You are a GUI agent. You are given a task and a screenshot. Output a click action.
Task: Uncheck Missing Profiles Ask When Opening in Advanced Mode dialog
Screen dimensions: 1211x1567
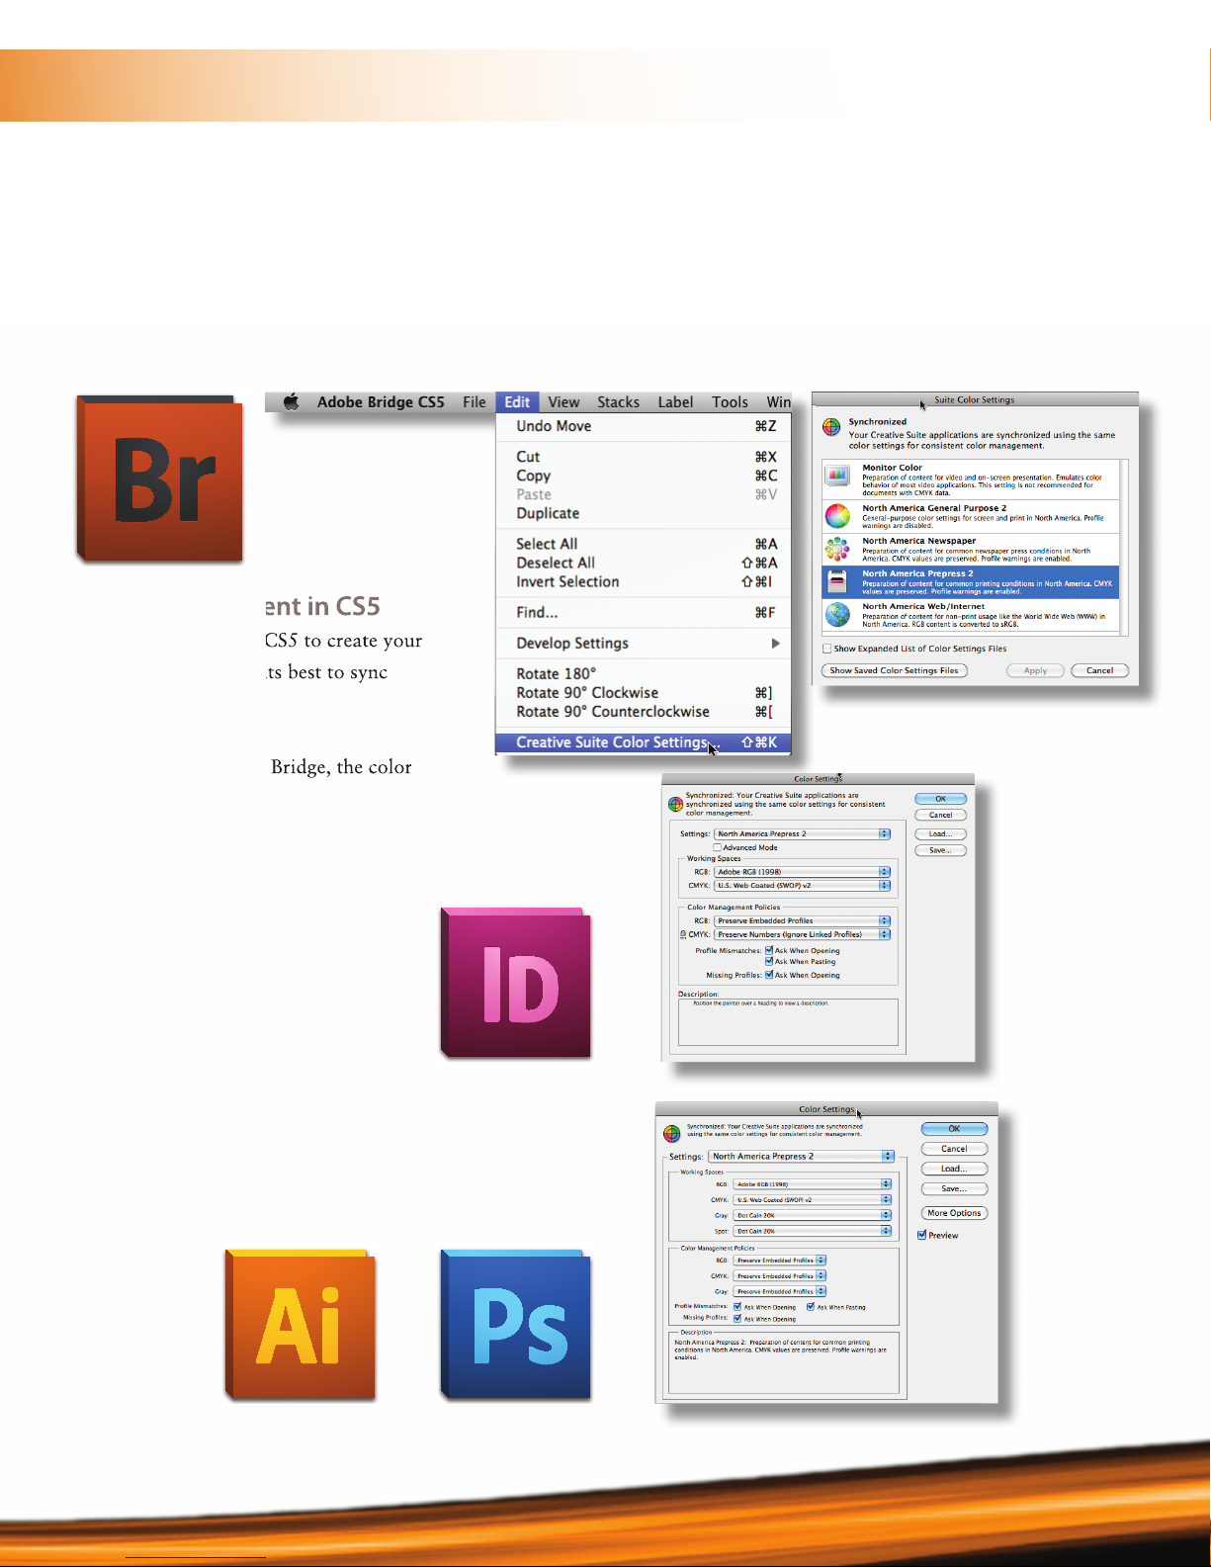pos(769,975)
